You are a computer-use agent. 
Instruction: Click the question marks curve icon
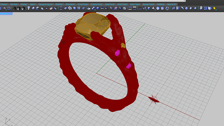point(144,8)
